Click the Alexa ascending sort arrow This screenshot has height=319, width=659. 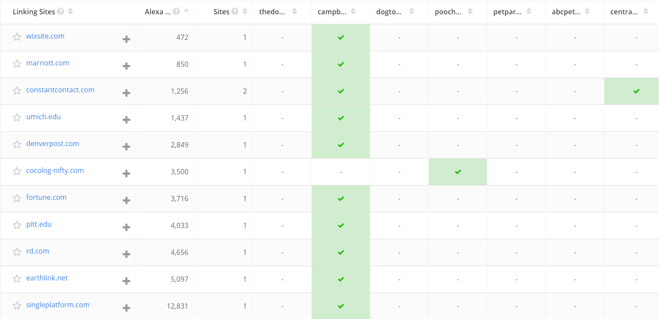point(186,10)
